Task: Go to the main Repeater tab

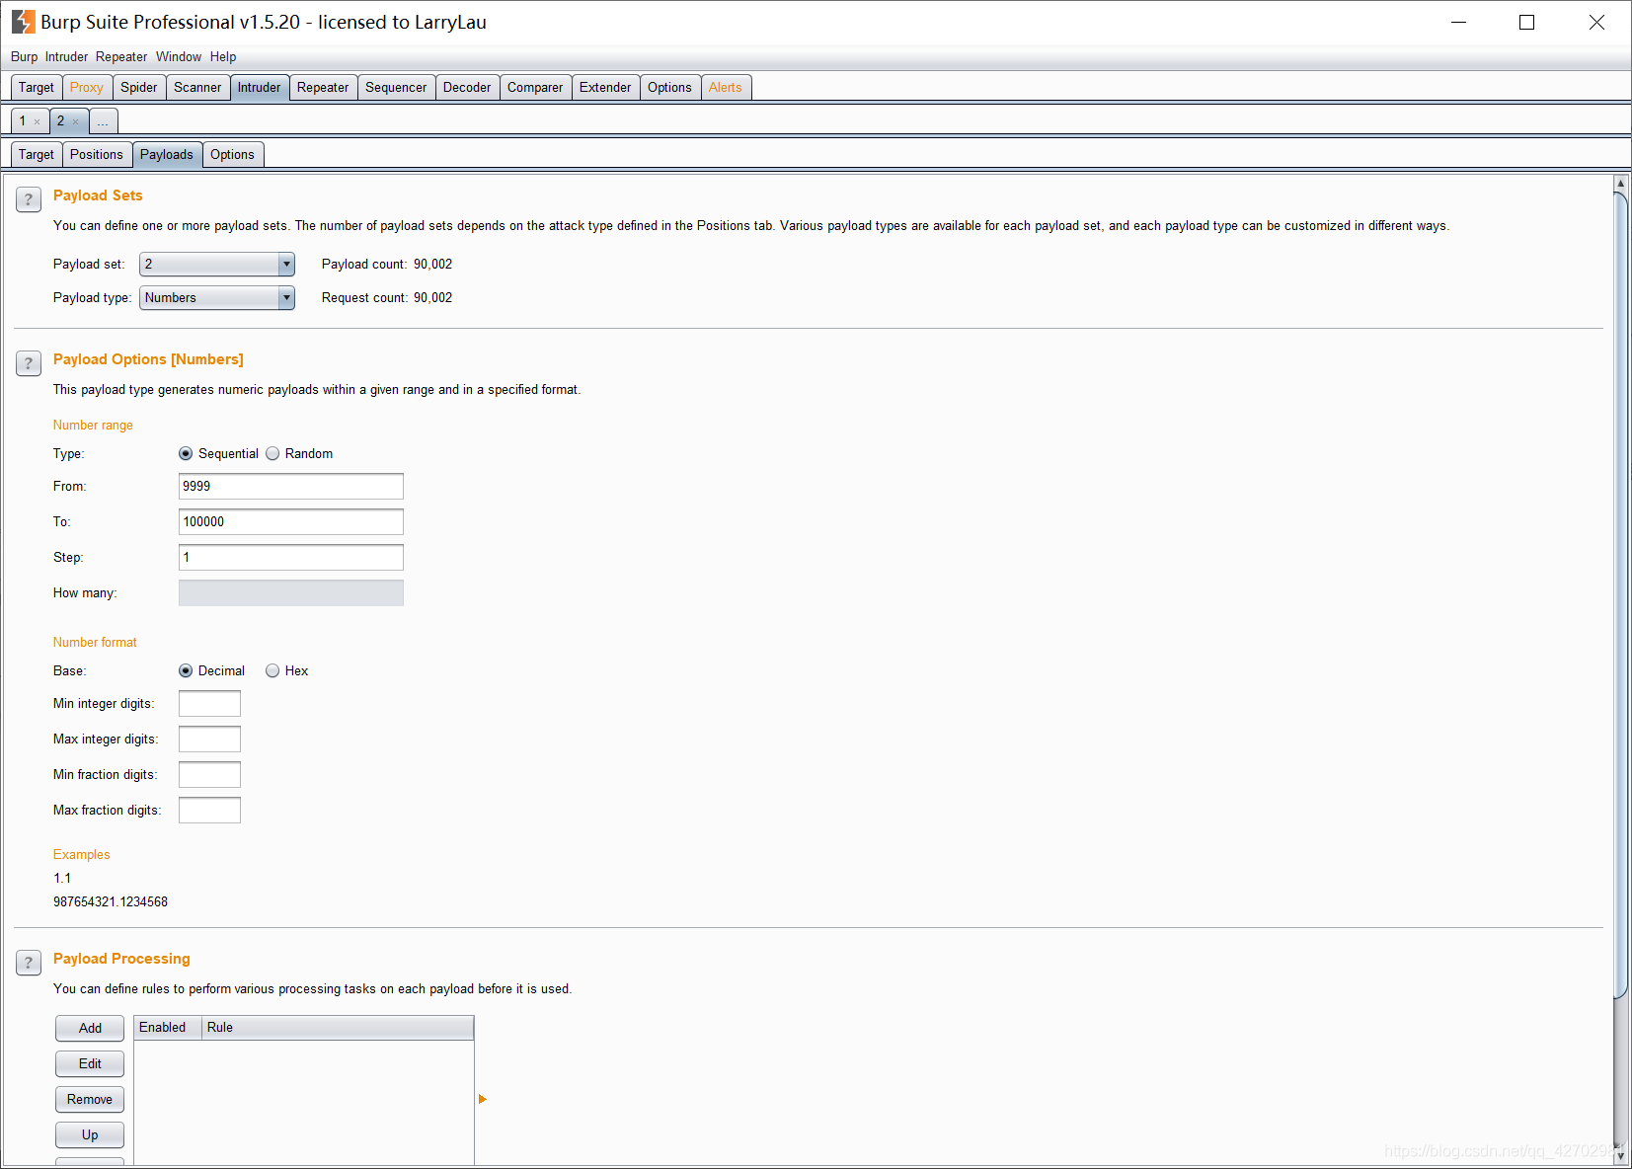Action: [323, 88]
